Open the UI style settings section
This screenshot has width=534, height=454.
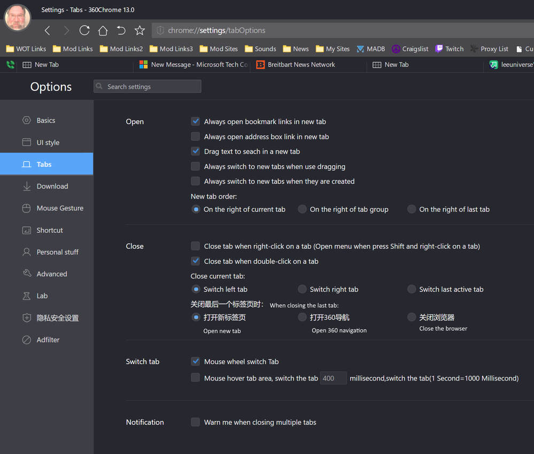[x=47, y=142]
